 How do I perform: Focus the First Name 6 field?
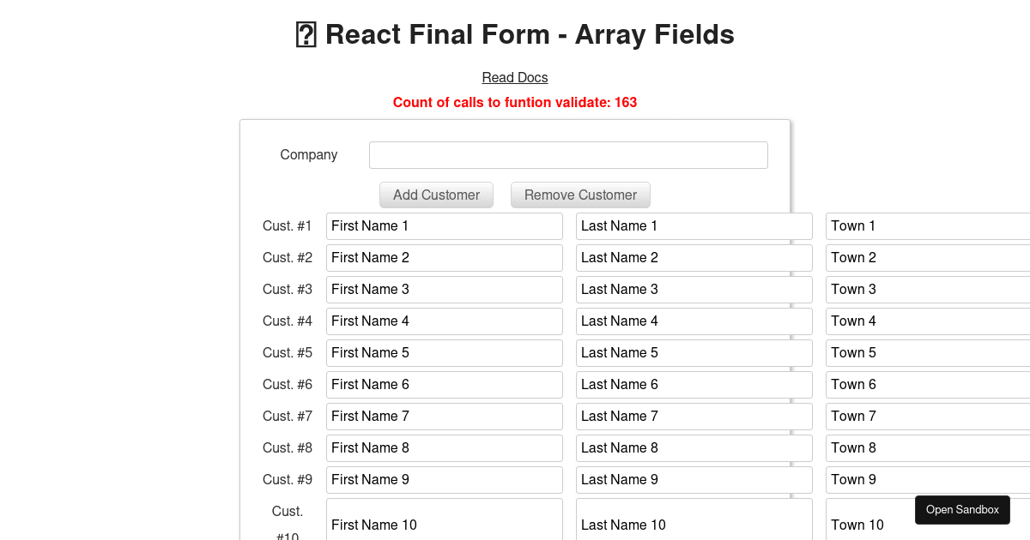point(445,385)
